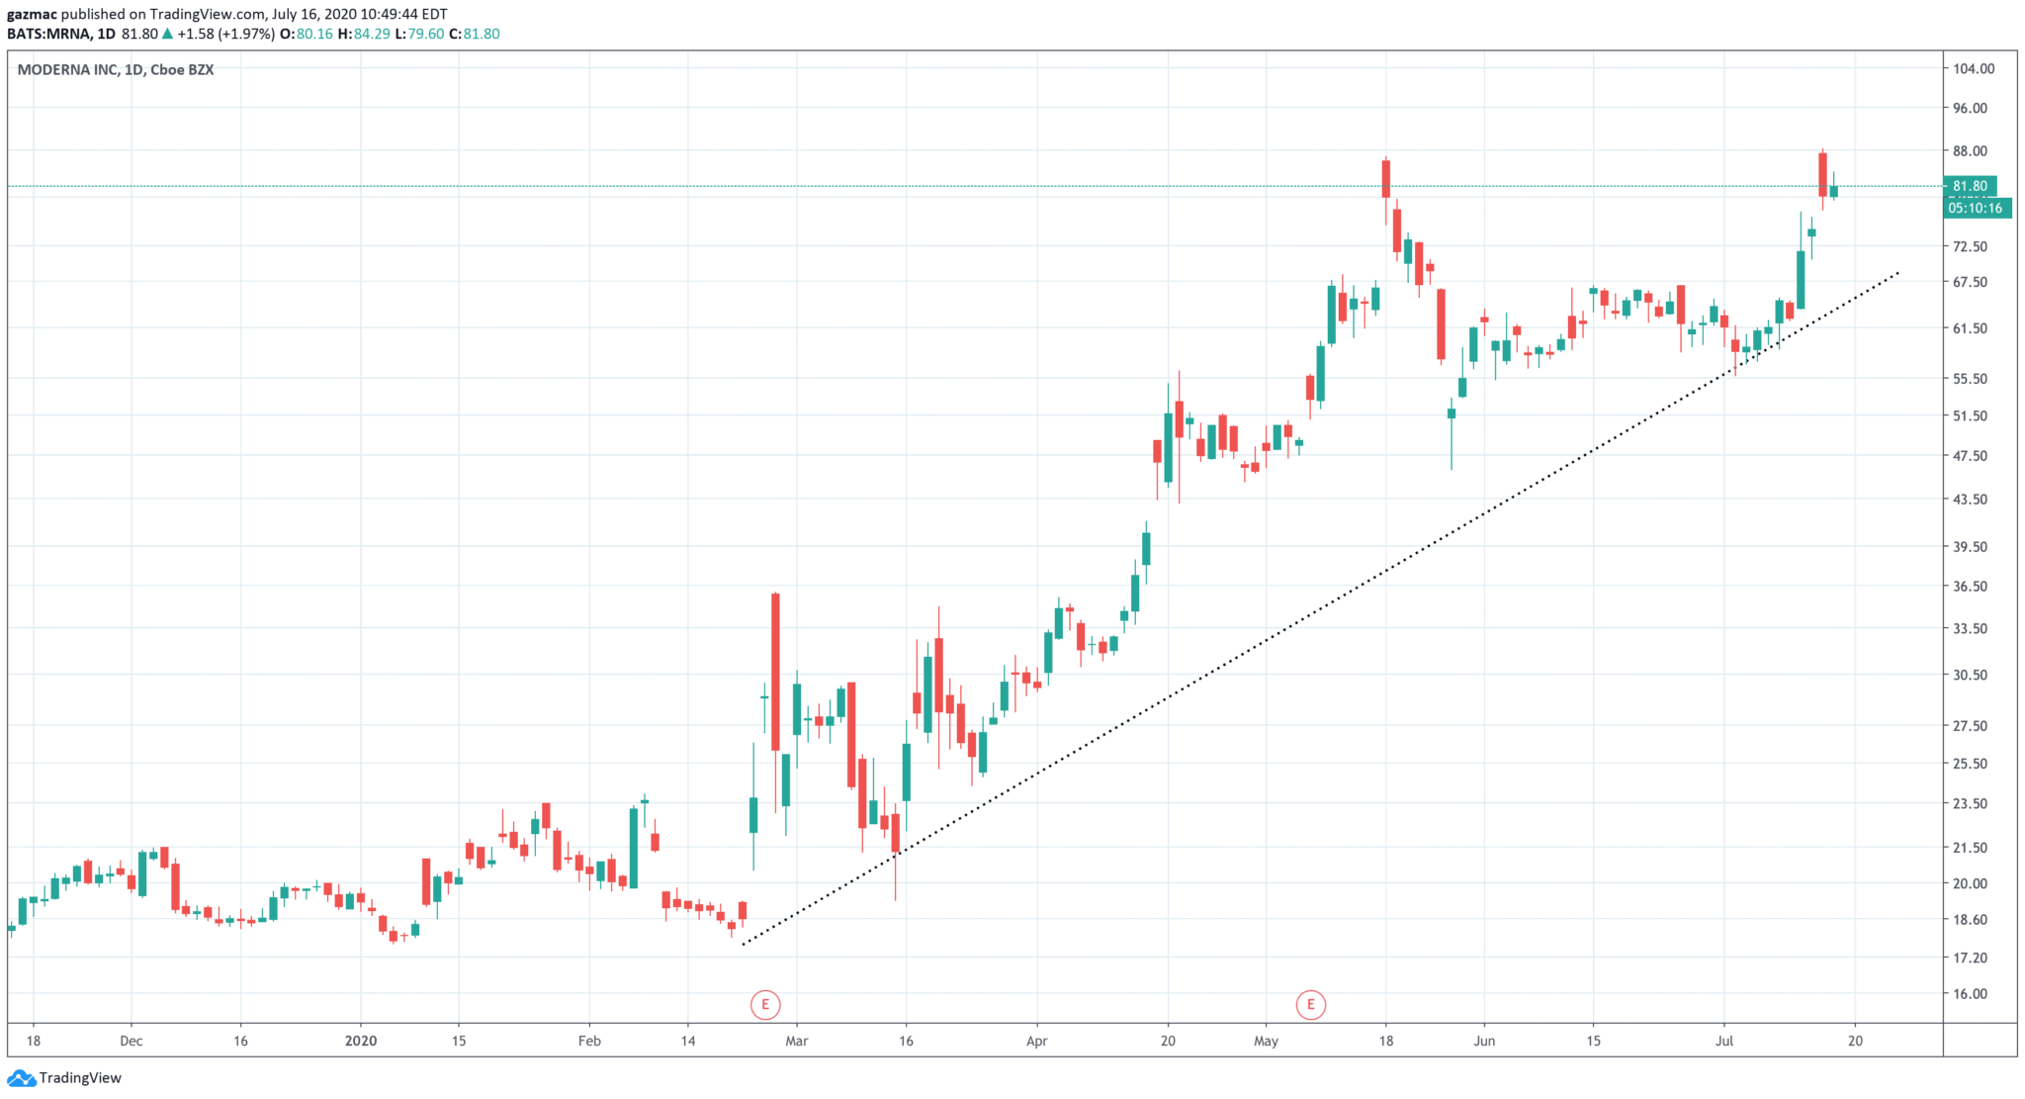Click the 16.00 price axis label
2025x1099 pixels.
tap(1970, 994)
